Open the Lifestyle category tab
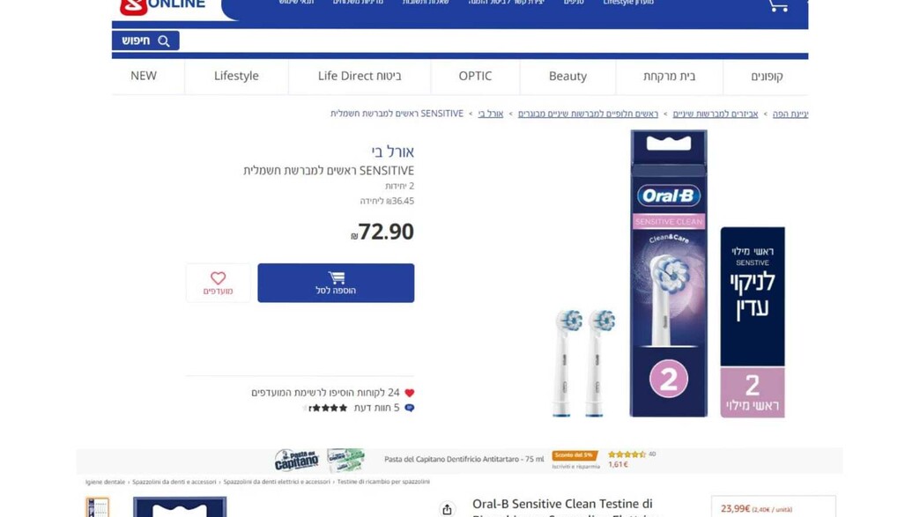The image size is (920, 517). pyautogui.click(x=236, y=76)
